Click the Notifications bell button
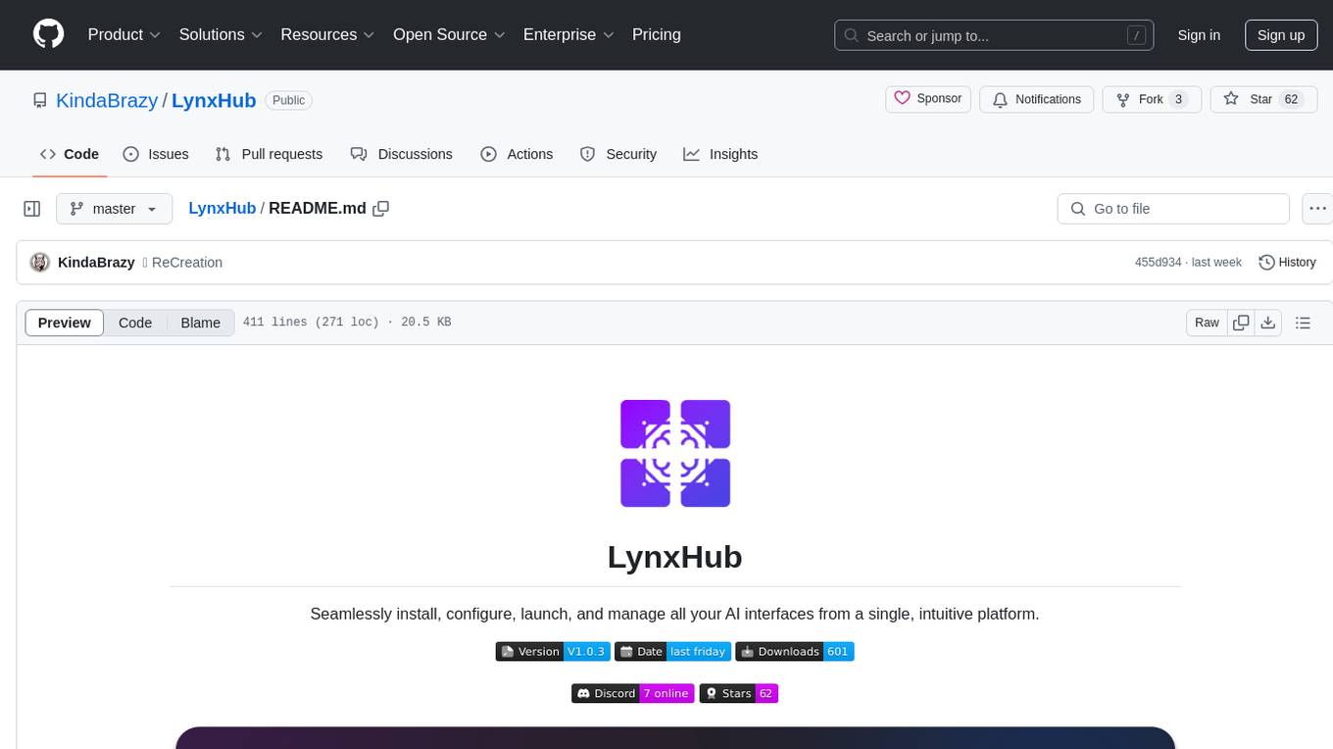This screenshot has width=1333, height=749. (x=1037, y=99)
